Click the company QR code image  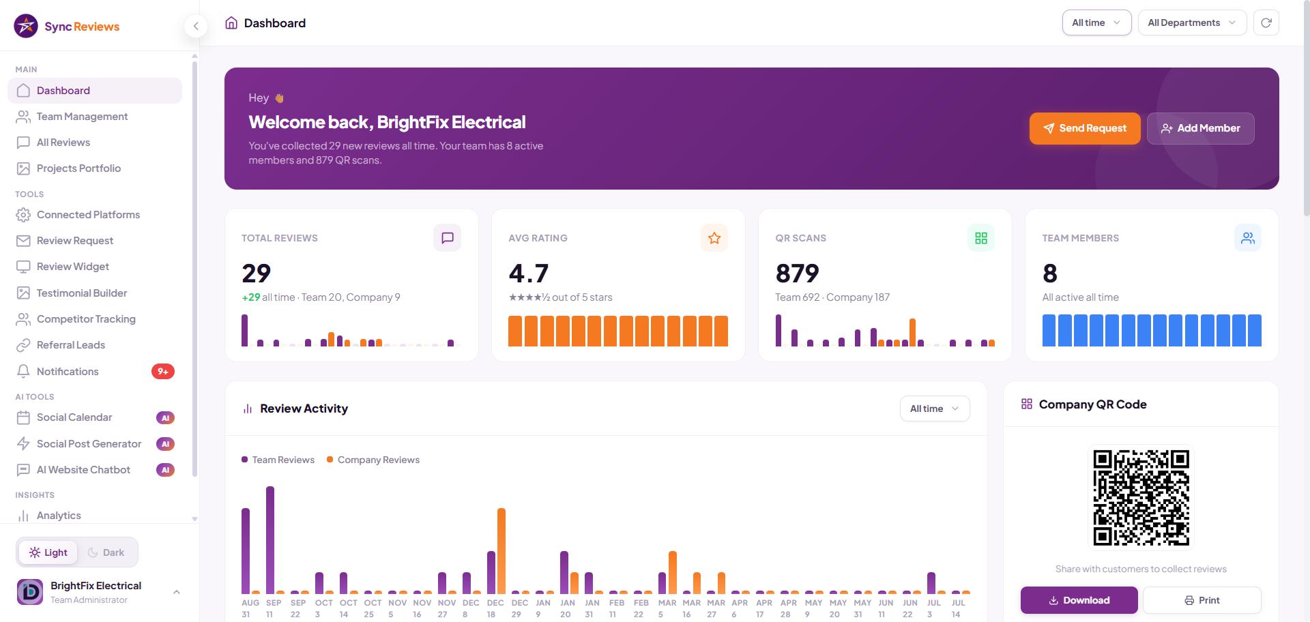click(x=1141, y=497)
